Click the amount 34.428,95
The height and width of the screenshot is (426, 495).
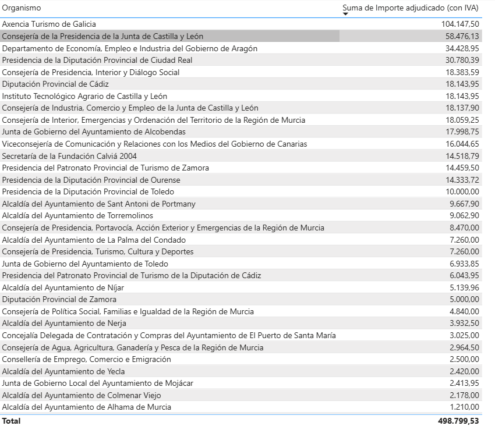pyautogui.click(x=462, y=48)
